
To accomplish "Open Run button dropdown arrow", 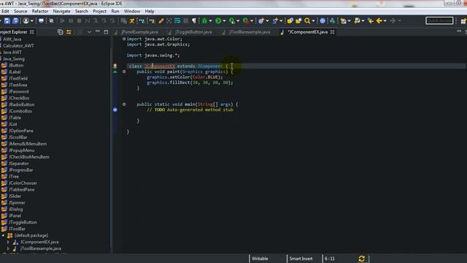I will click(x=224, y=21).
